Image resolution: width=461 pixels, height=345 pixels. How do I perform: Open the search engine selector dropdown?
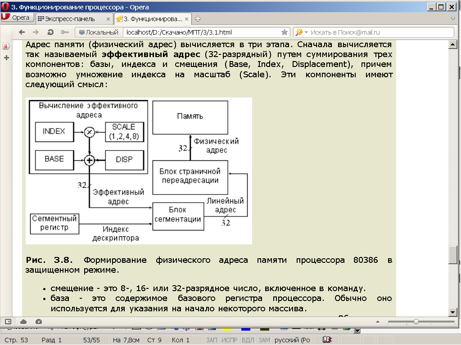(x=302, y=32)
